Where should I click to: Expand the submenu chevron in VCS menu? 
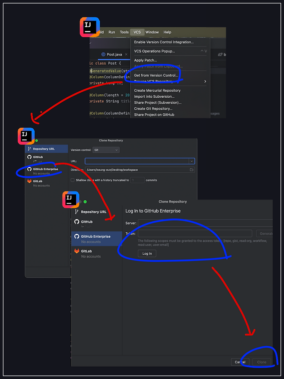click(205, 81)
